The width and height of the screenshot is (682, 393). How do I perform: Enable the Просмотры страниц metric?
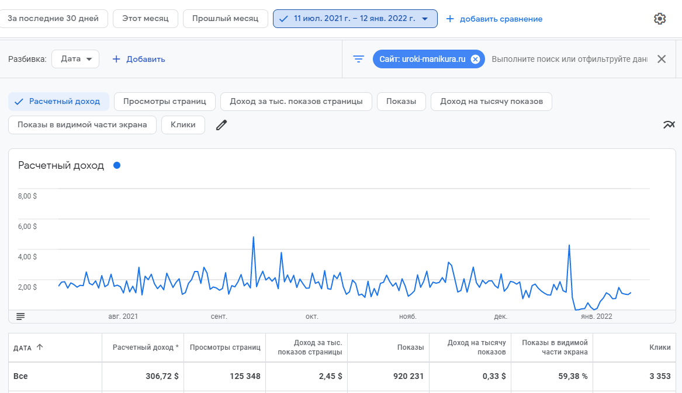click(164, 101)
